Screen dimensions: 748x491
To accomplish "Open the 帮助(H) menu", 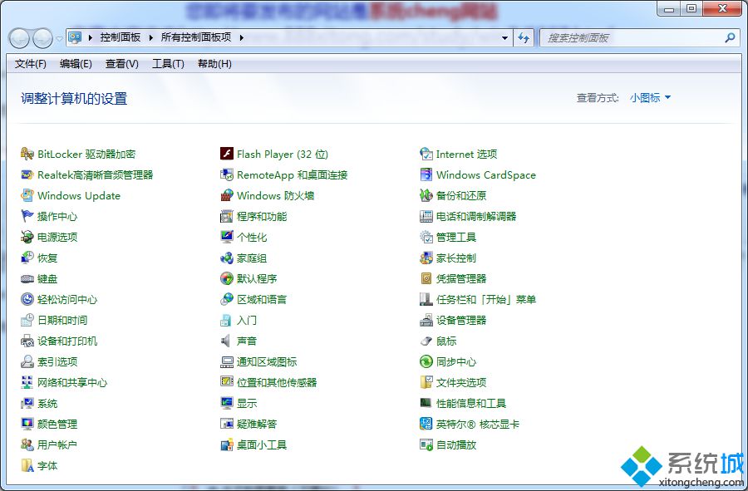I will (x=214, y=64).
